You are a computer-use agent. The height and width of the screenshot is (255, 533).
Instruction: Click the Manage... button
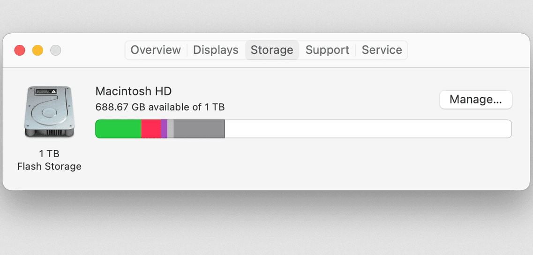tap(475, 100)
